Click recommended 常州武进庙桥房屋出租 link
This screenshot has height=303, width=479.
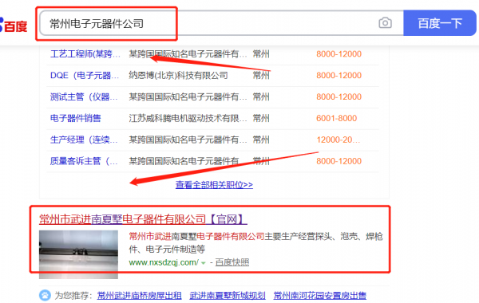tap(139, 295)
